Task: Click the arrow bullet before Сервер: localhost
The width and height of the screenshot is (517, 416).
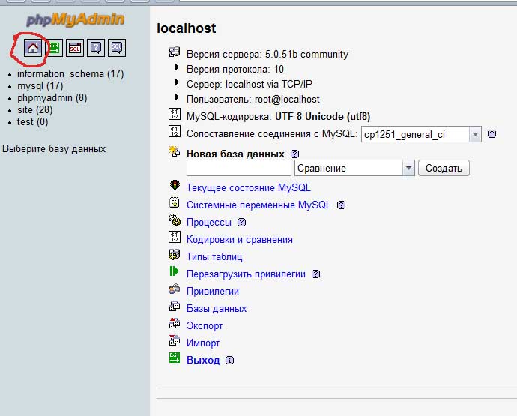Action: pyautogui.click(x=177, y=82)
